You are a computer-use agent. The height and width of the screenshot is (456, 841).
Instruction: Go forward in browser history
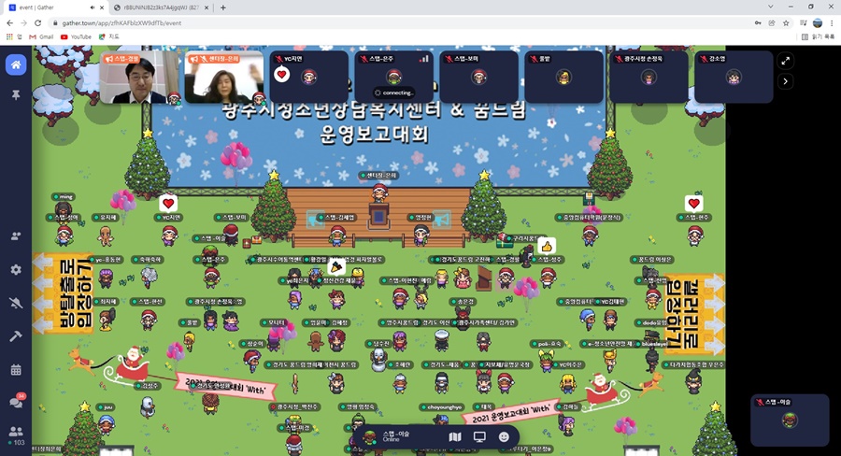(x=23, y=23)
